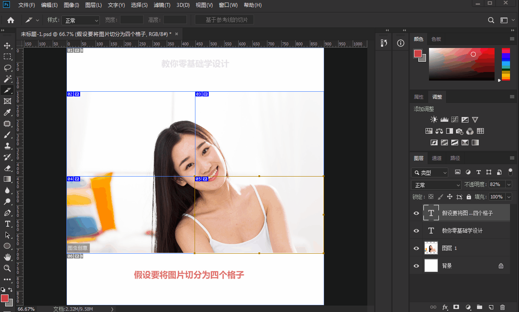Select the Gradient tool
The height and width of the screenshot is (312, 519).
[x=7, y=179]
